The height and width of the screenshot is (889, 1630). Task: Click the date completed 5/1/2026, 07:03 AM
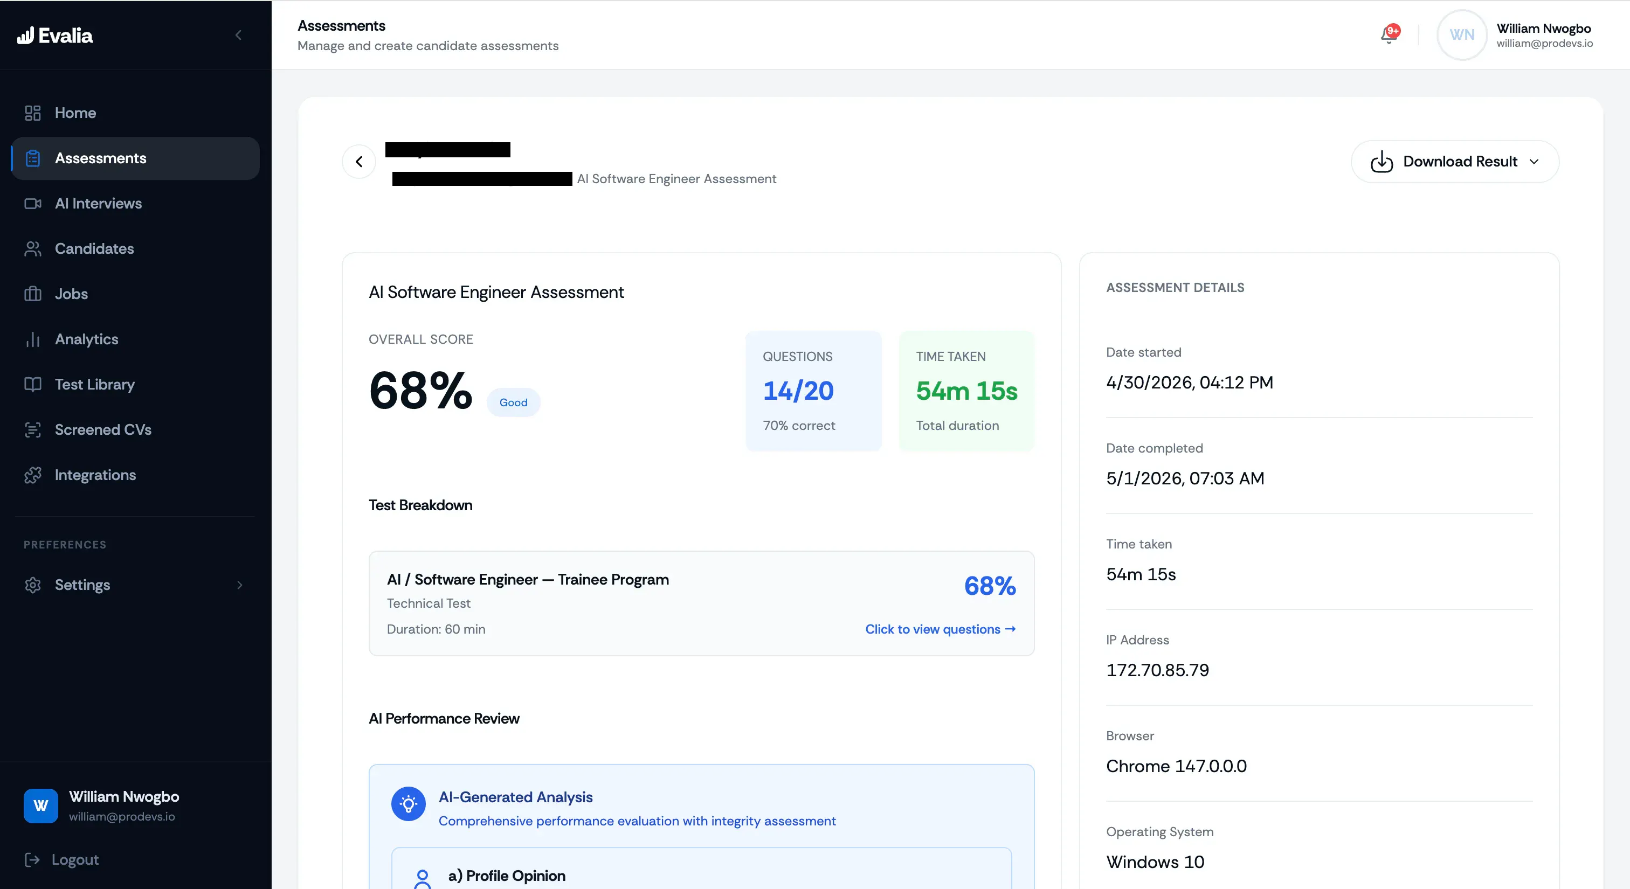click(x=1185, y=478)
